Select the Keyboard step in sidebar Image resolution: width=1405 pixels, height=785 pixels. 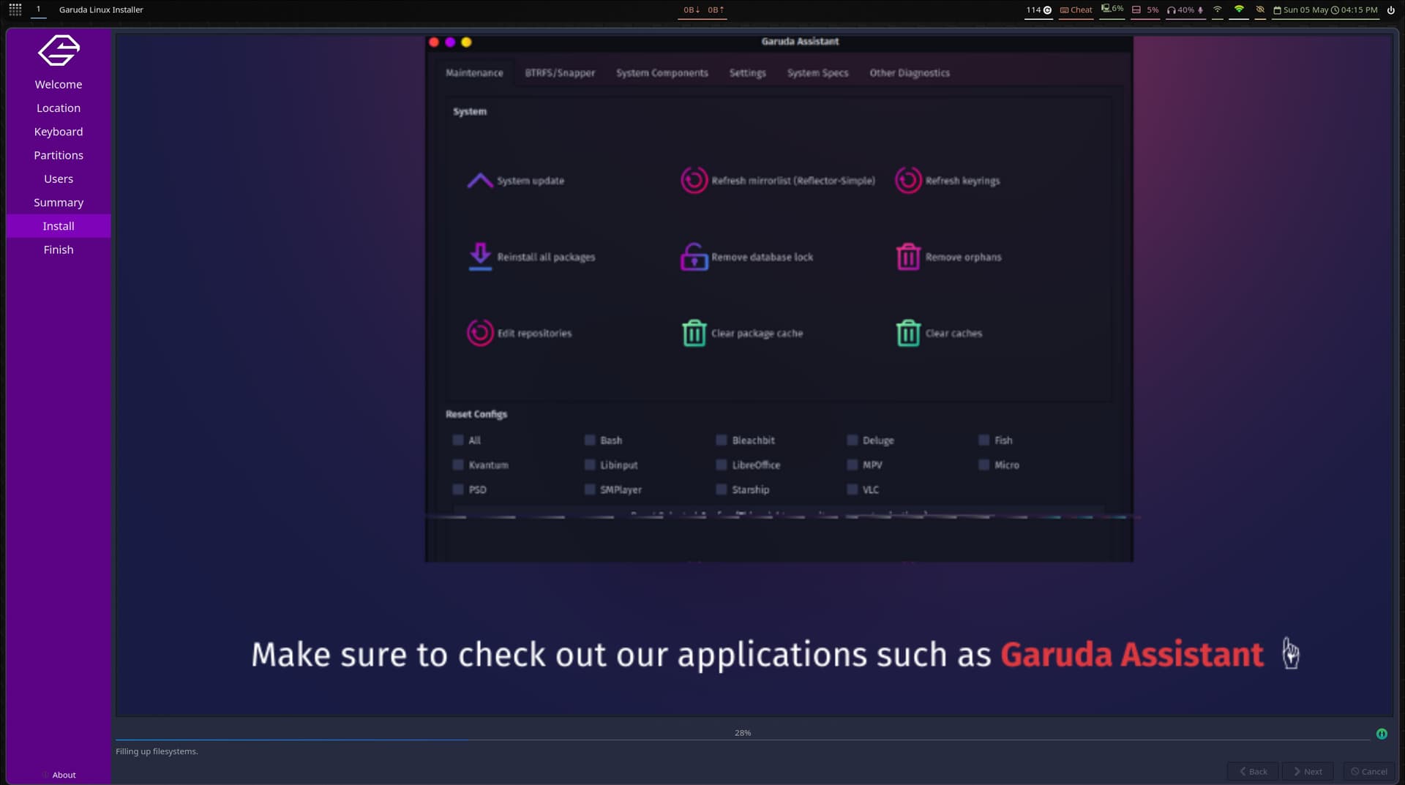point(59,132)
